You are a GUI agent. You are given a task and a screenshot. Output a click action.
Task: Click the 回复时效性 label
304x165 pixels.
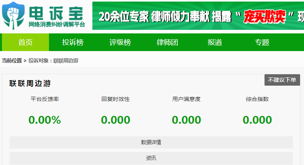tap(116, 99)
